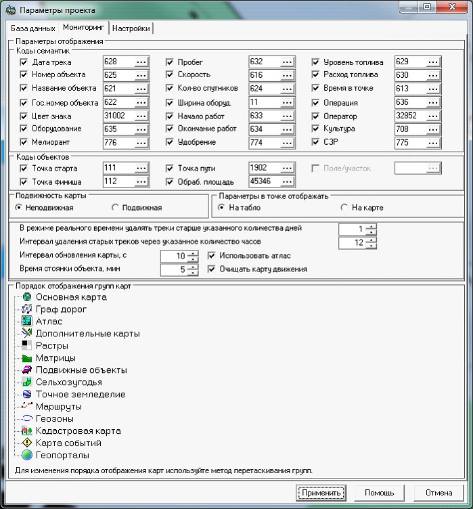Screen dimensions: 473x509
Task: Select the Точное земледелие icon
Action: tap(27, 395)
